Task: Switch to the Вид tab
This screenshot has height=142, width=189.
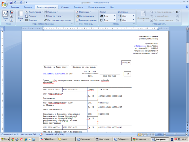Action: (112, 7)
